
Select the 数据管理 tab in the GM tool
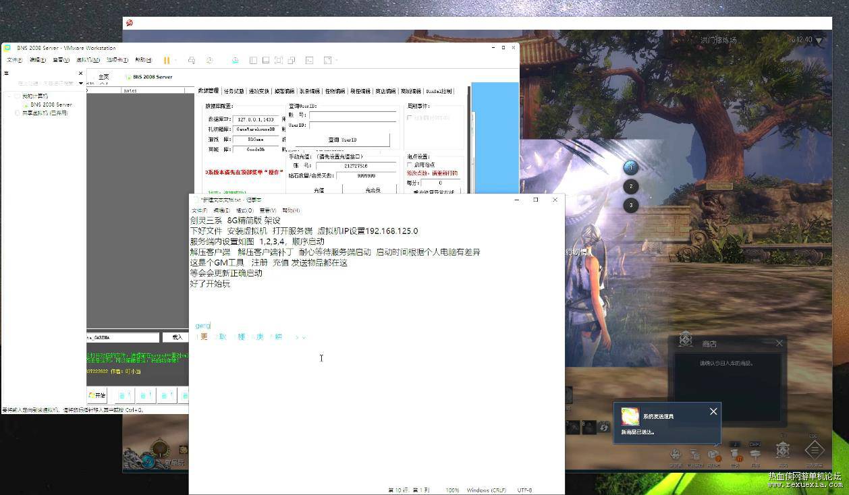coord(208,90)
